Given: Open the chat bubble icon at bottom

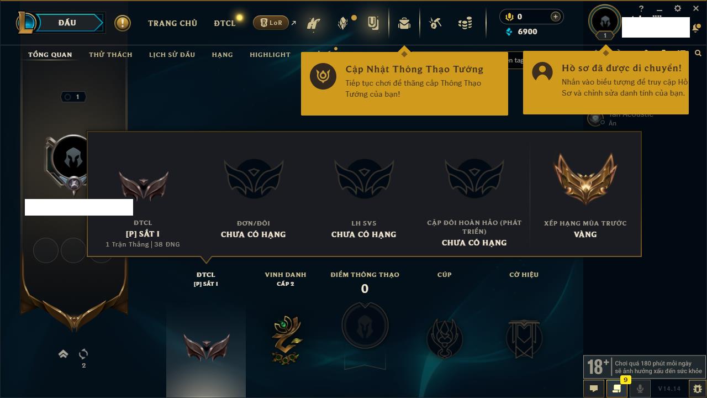Looking at the screenshot, I should click(594, 389).
